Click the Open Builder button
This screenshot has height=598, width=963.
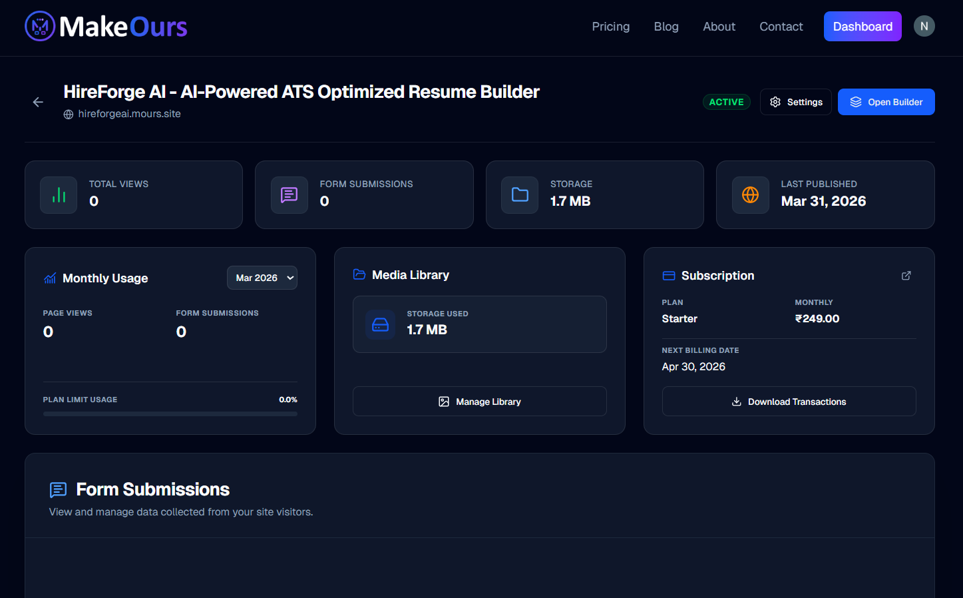click(x=886, y=102)
